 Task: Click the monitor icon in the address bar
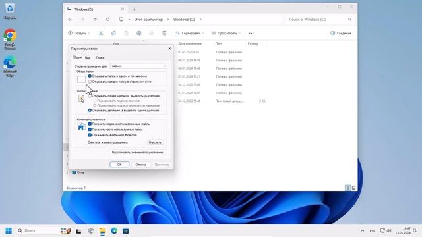coord(121,19)
